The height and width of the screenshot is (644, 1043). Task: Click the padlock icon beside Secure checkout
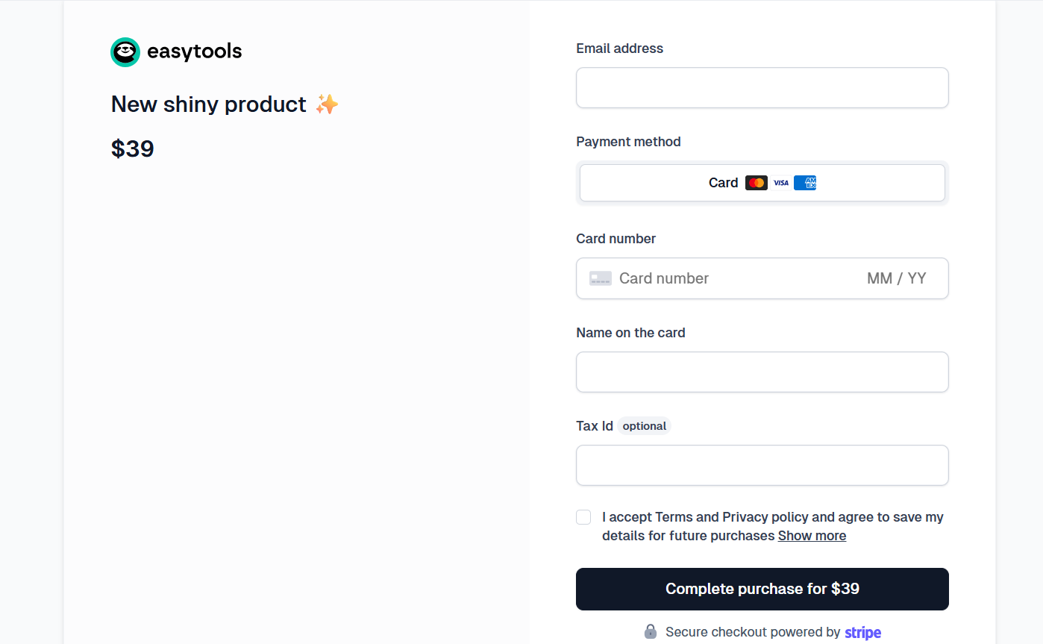651,632
